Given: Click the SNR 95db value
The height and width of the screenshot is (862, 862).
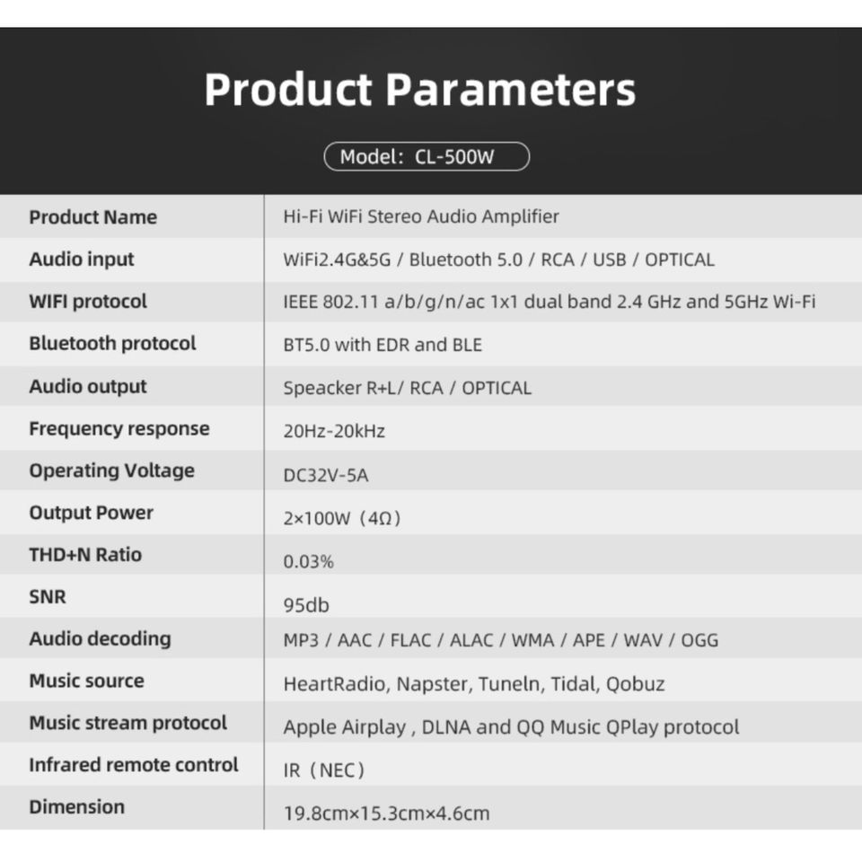Looking at the screenshot, I should [306, 605].
